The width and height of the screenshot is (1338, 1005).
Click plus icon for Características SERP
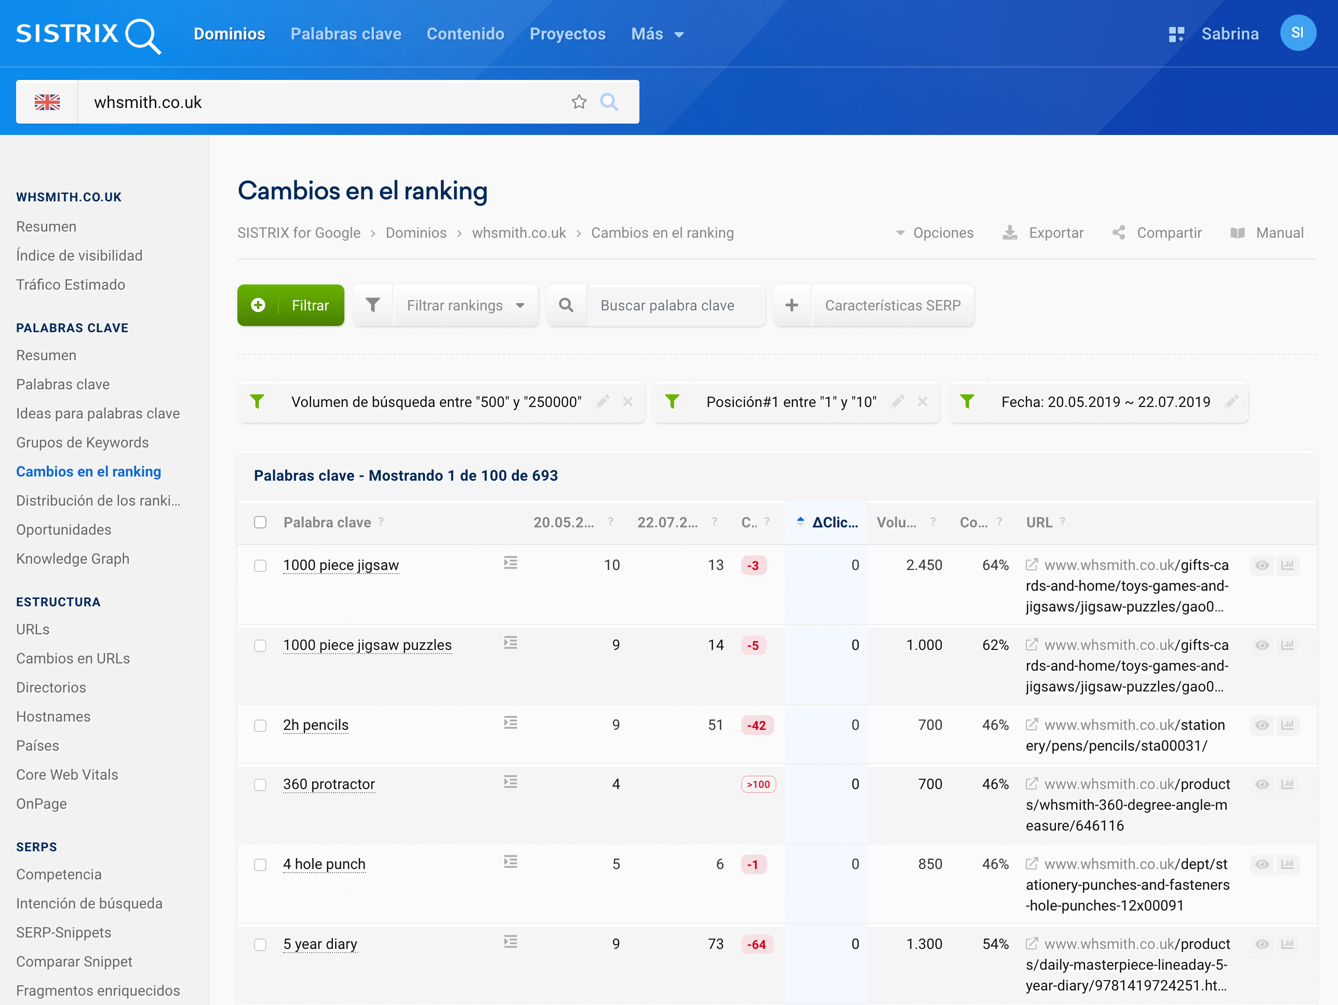click(x=792, y=305)
